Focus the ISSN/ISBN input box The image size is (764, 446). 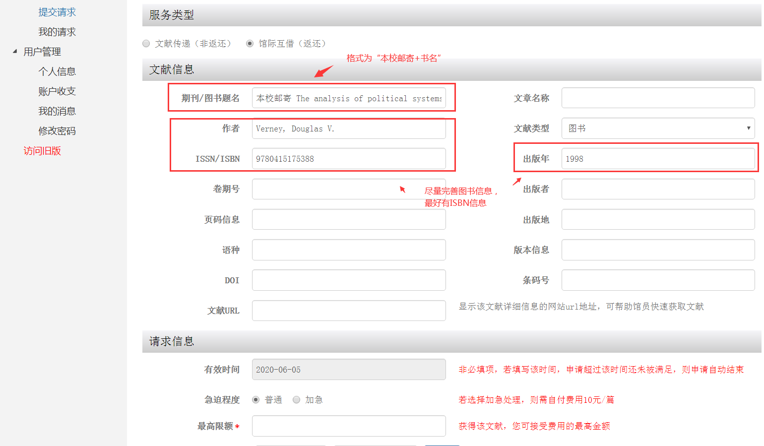[349, 159]
